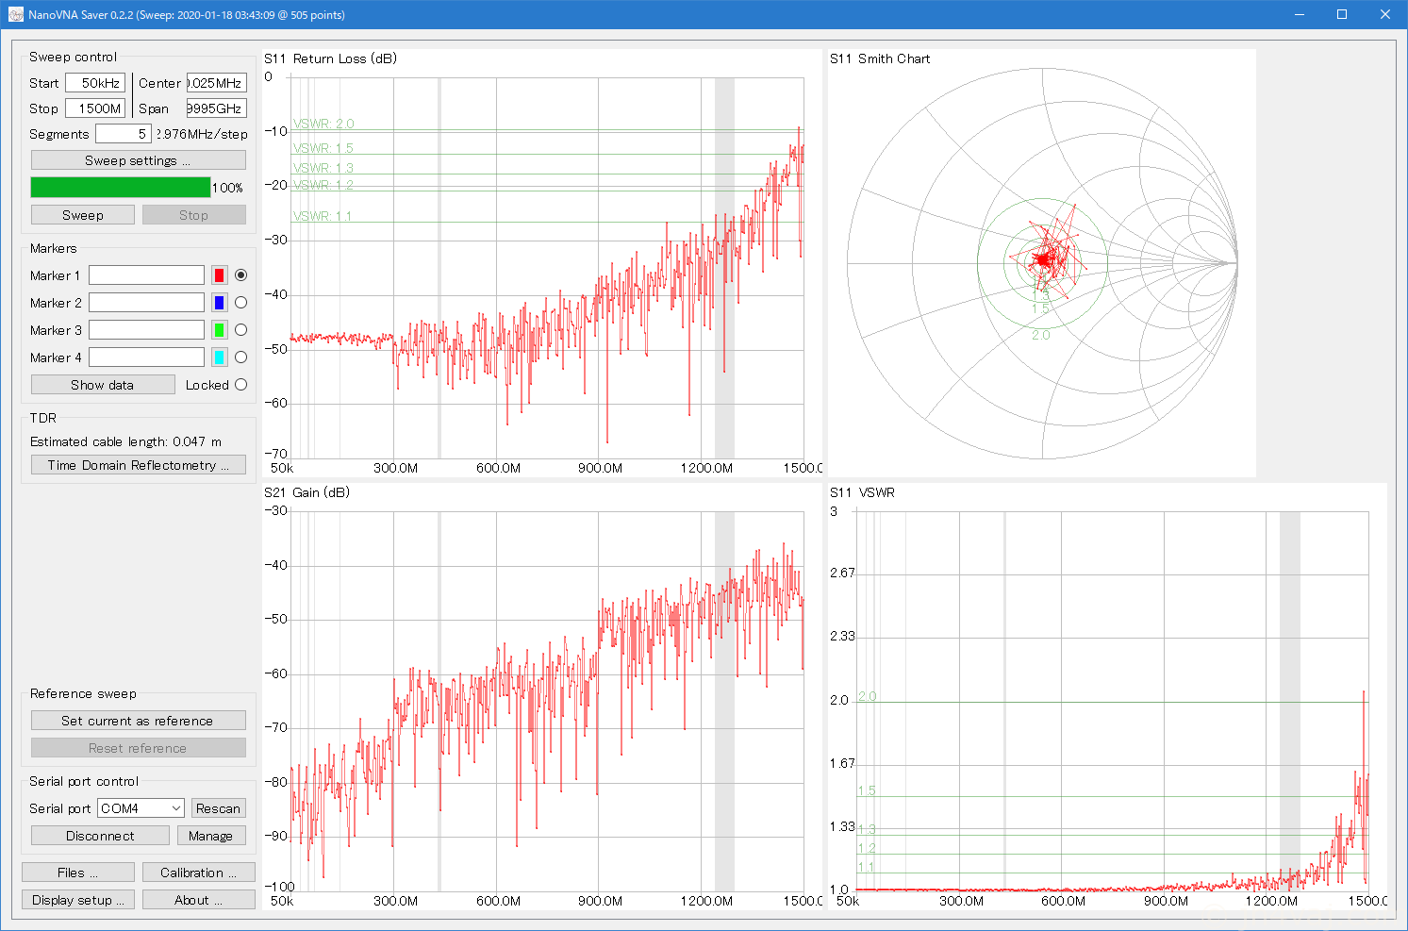Click the NanoVNA Saver app icon in title bar

point(15,14)
